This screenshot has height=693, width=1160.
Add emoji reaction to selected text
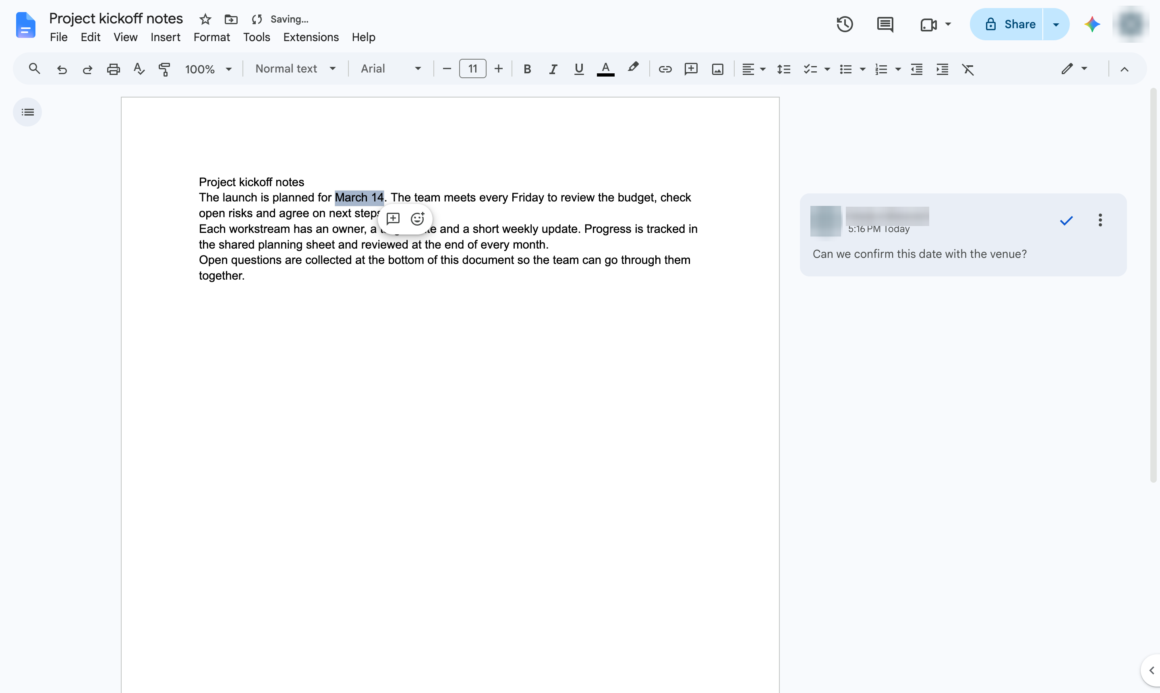pyautogui.click(x=417, y=218)
